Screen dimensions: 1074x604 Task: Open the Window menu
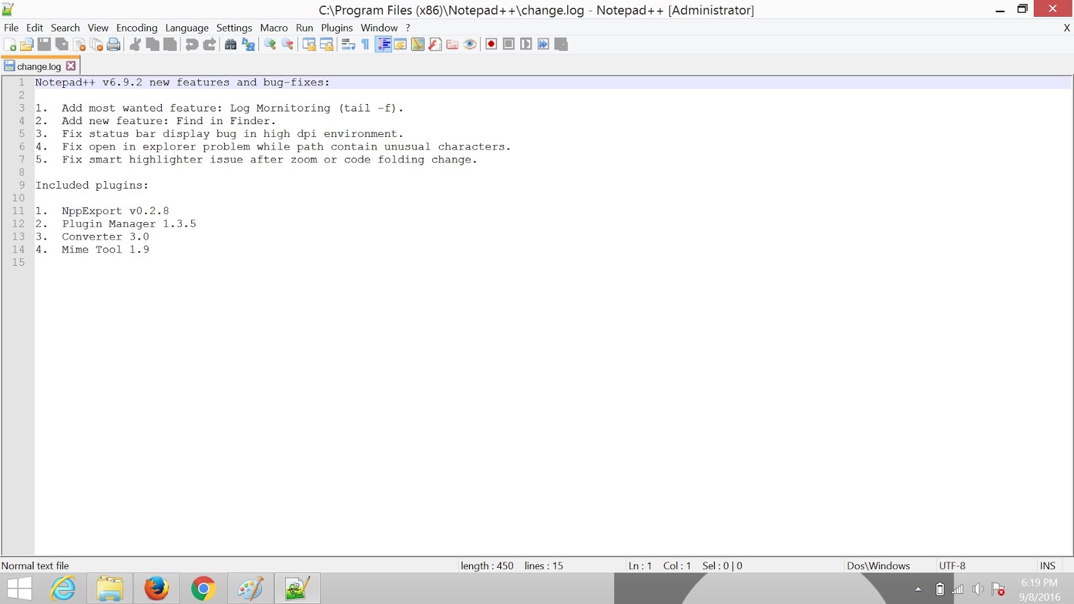pos(379,28)
